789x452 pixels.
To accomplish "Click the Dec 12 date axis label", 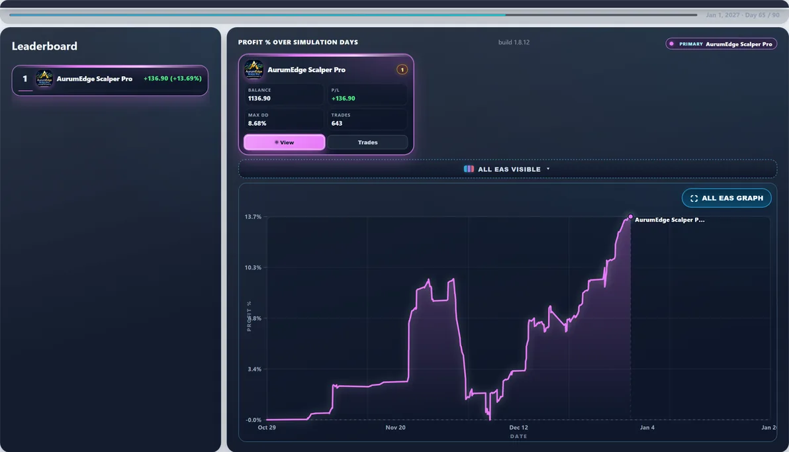I will tap(518, 428).
